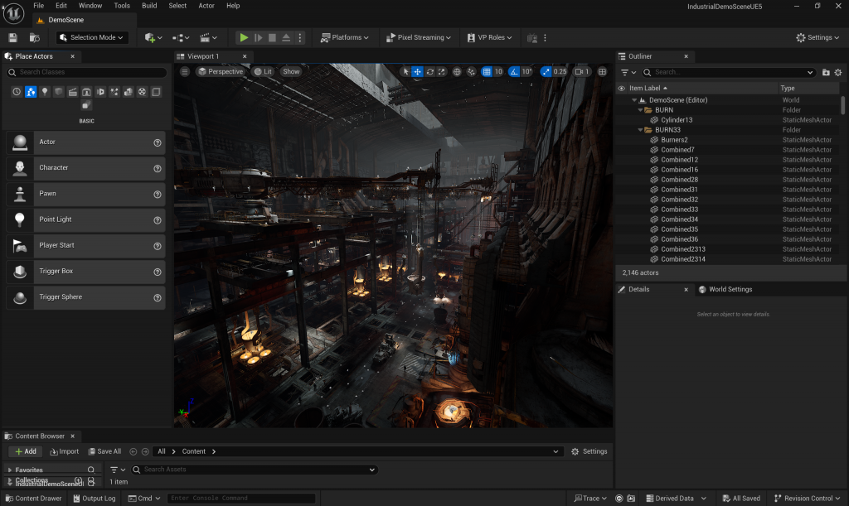Open the Tools menu
The width and height of the screenshot is (849, 506).
click(122, 6)
